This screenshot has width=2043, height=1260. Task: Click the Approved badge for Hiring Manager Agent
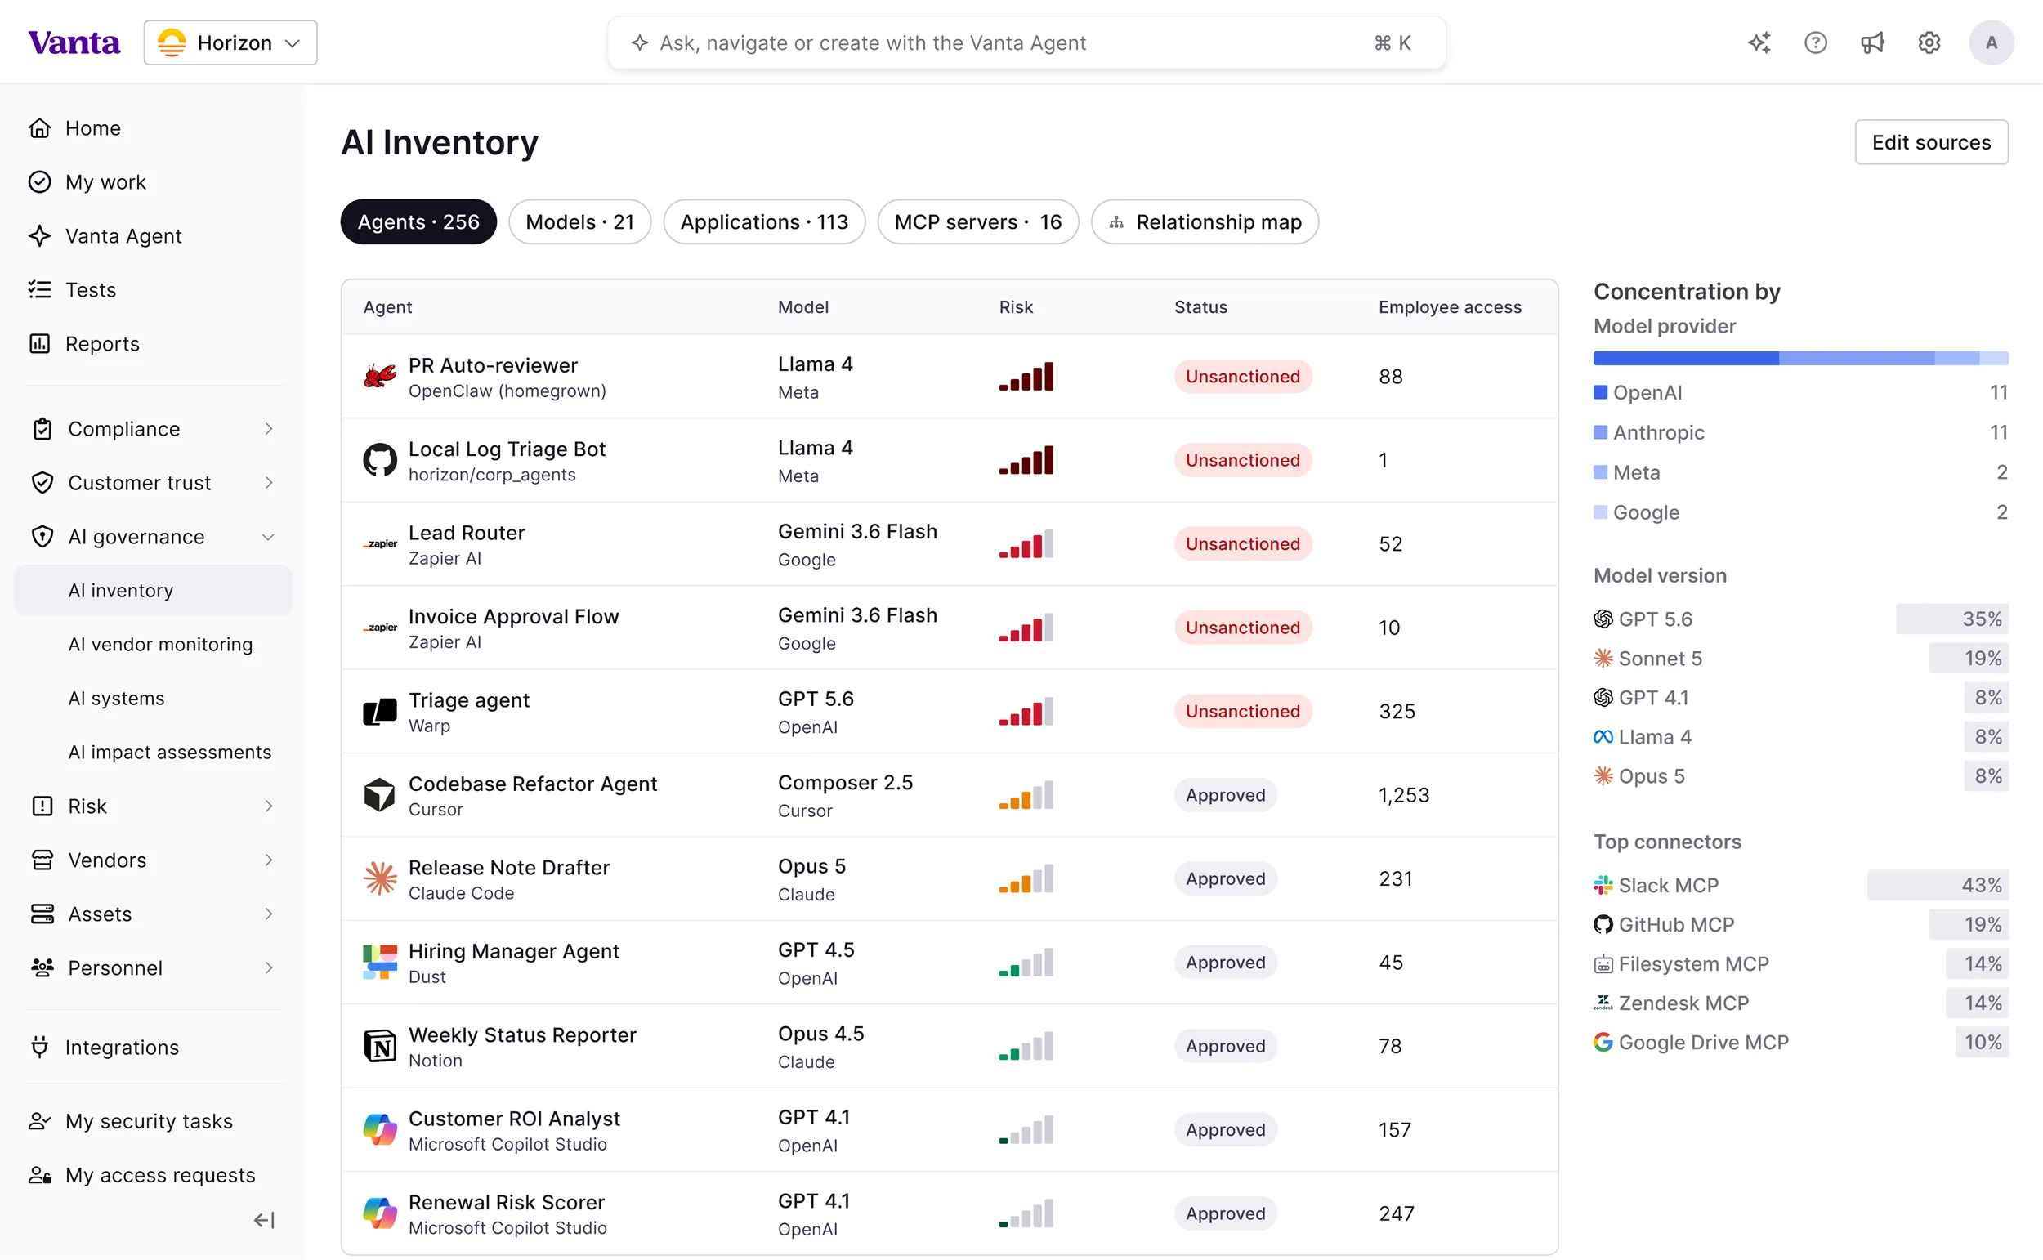tap(1226, 963)
